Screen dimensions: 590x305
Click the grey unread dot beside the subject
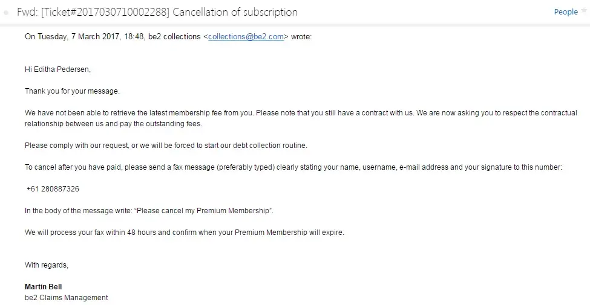click(x=6, y=13)
